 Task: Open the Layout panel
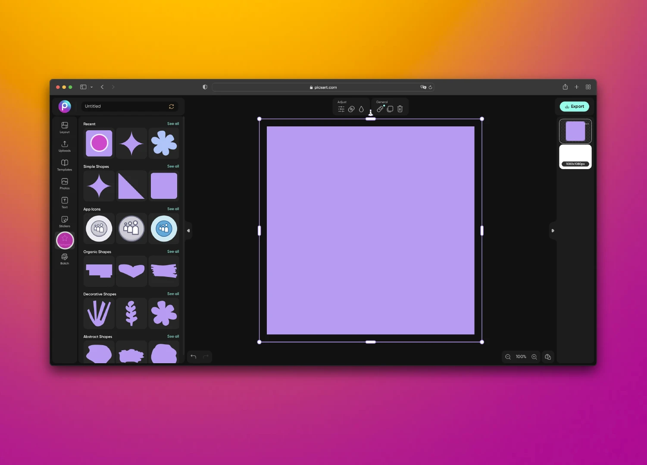[x=64, y=127]
